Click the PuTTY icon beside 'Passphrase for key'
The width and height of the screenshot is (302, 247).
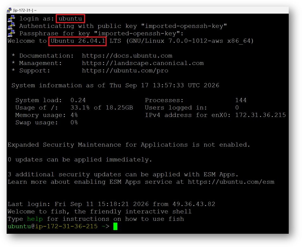click(11, 33)
